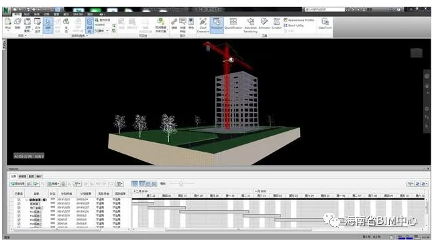Image resolution: width=436 pixels, height=243 pixels.
Task: Activate the Select arrow tool
Action: 48,25
